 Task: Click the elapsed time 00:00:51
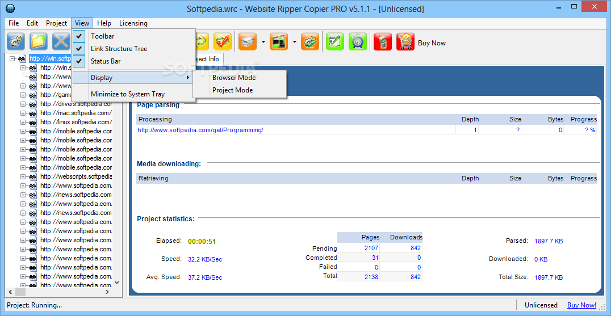click(x=202, y=241)
